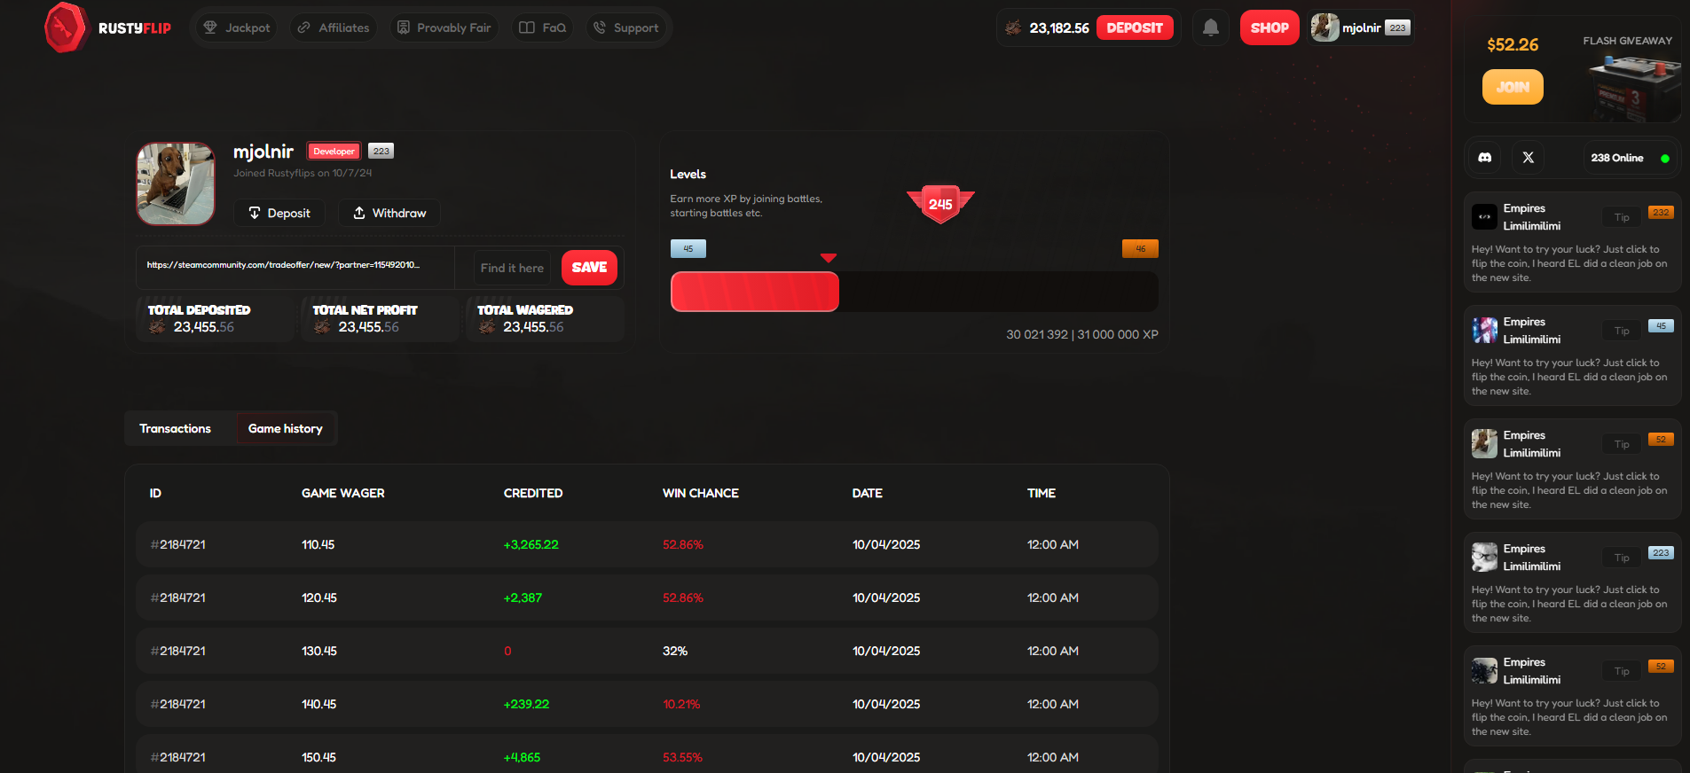Click the red XP level progress bar
1690x773 pixels.
755,292
